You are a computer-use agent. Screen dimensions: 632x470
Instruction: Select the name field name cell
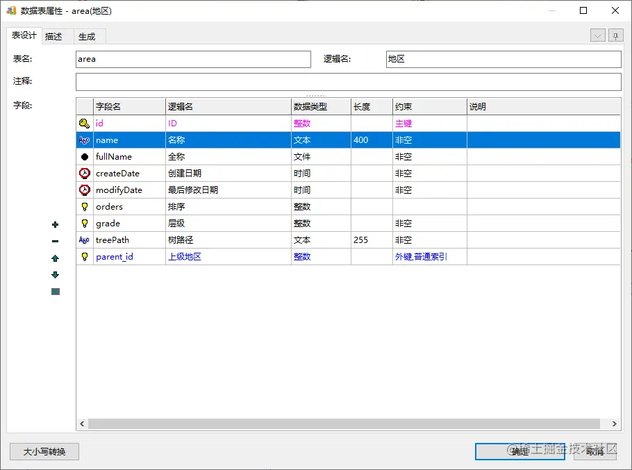[129, 140]
